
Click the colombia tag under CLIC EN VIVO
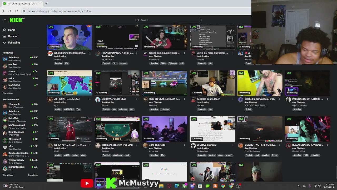pos(165,109)
